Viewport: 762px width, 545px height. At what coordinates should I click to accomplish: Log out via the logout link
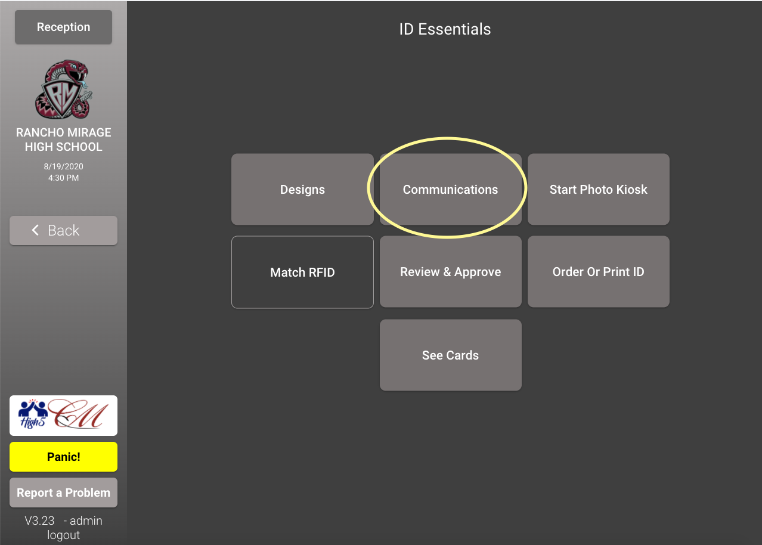(63, 535)
